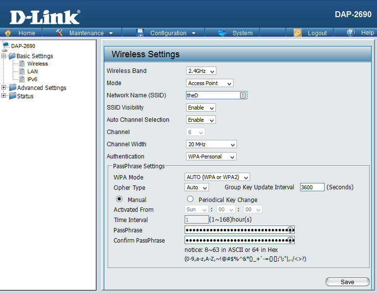This screenshot has width=377, height=293.
Task: Click the Status folder icon
Action: [13, 95]
